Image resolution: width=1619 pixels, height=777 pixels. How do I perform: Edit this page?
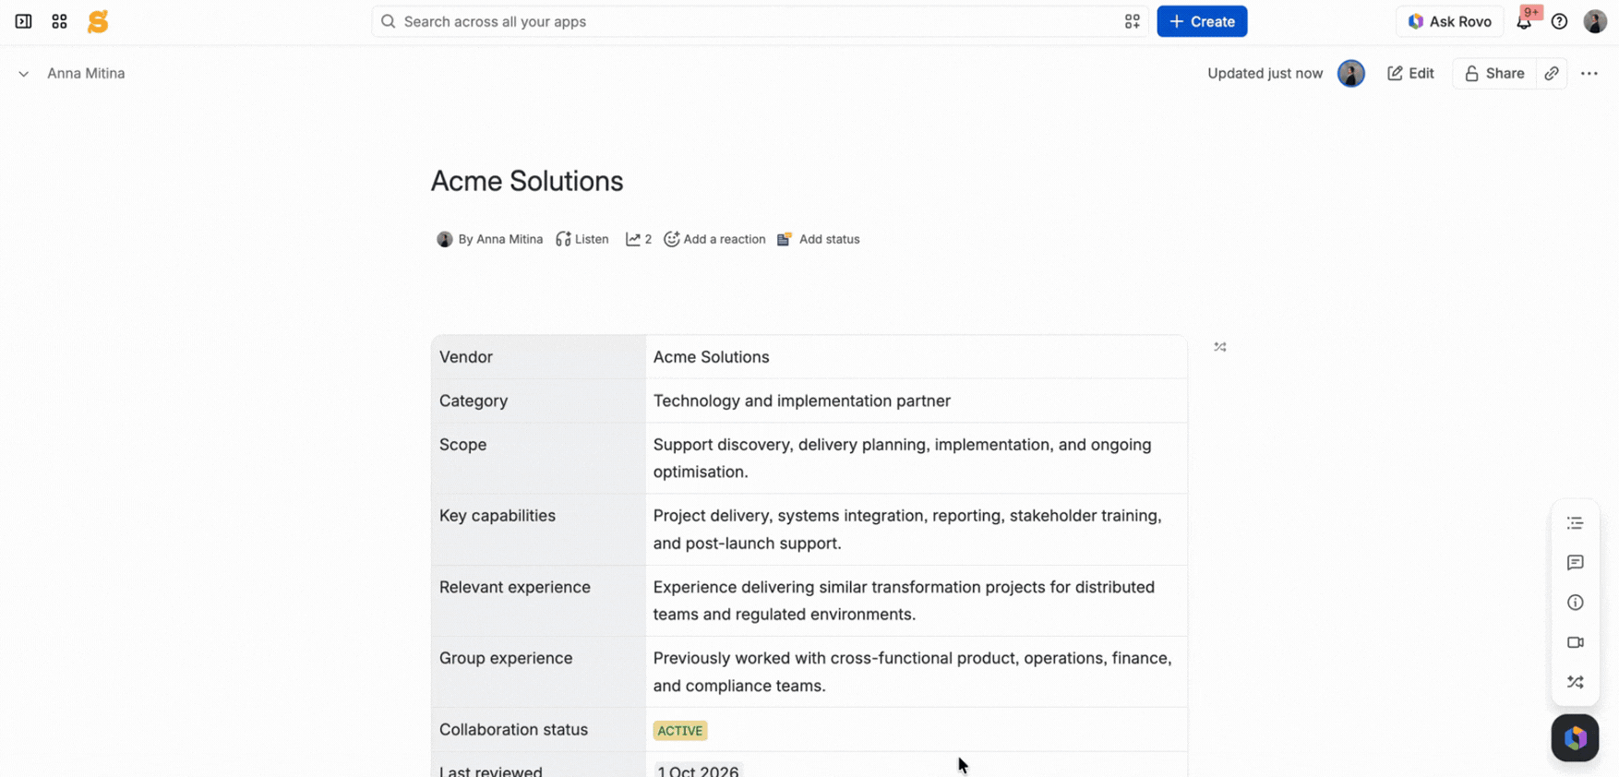[1410, 73]
